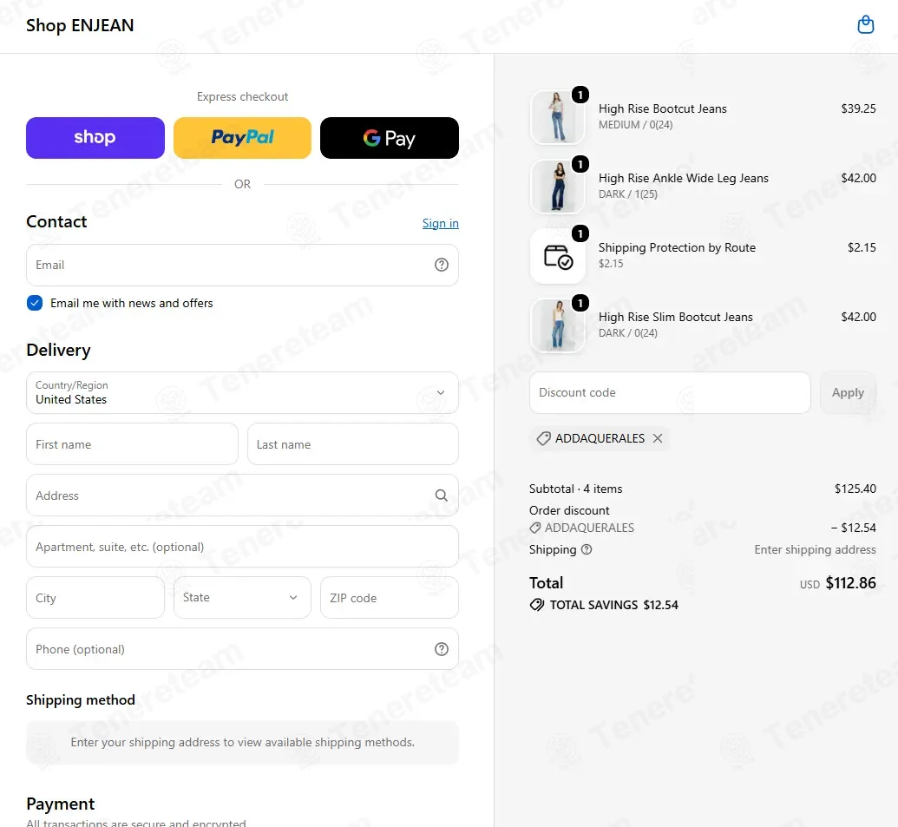Open the shopping bag cart icon
This screenshot has width=898, height=827.
click(865, 24)
